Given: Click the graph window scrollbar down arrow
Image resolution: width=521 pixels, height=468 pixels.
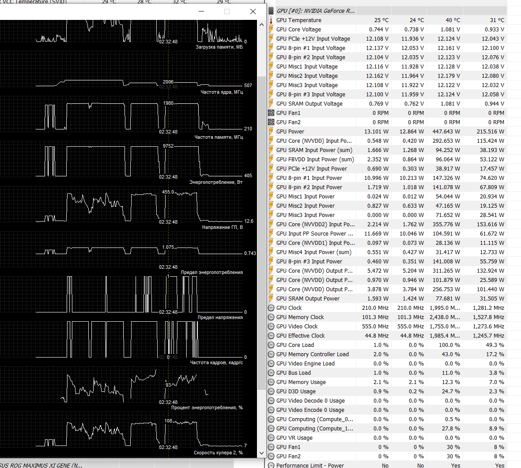Looking at the screenshot, I should (x=261, y=453).
